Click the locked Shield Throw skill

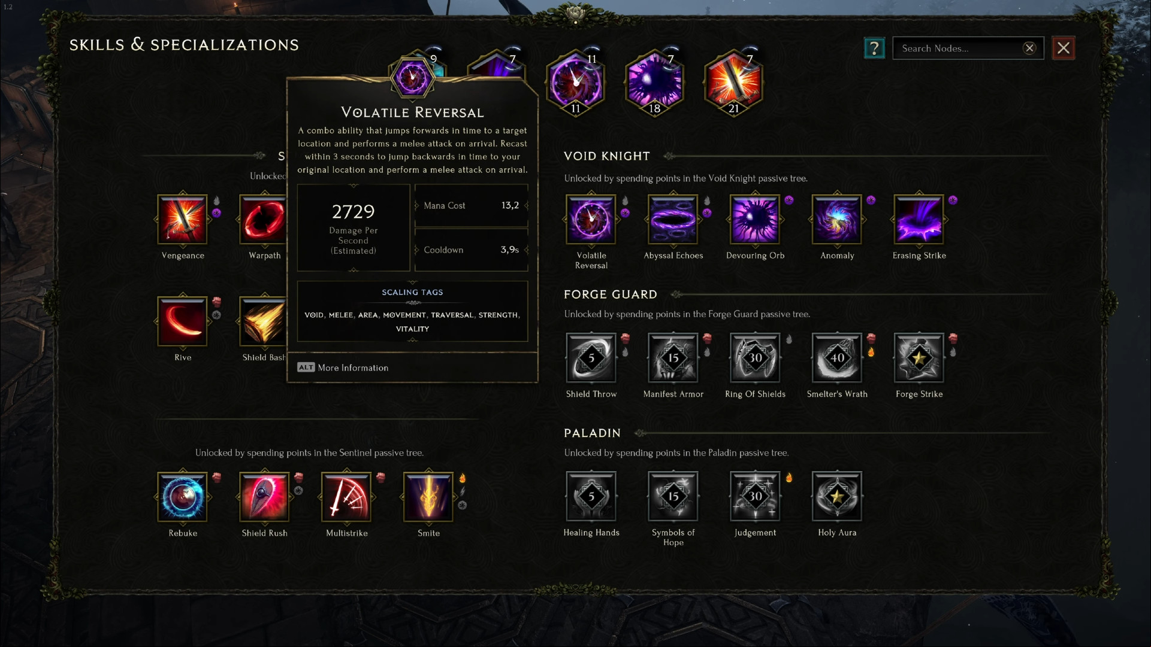pos(591,358)
